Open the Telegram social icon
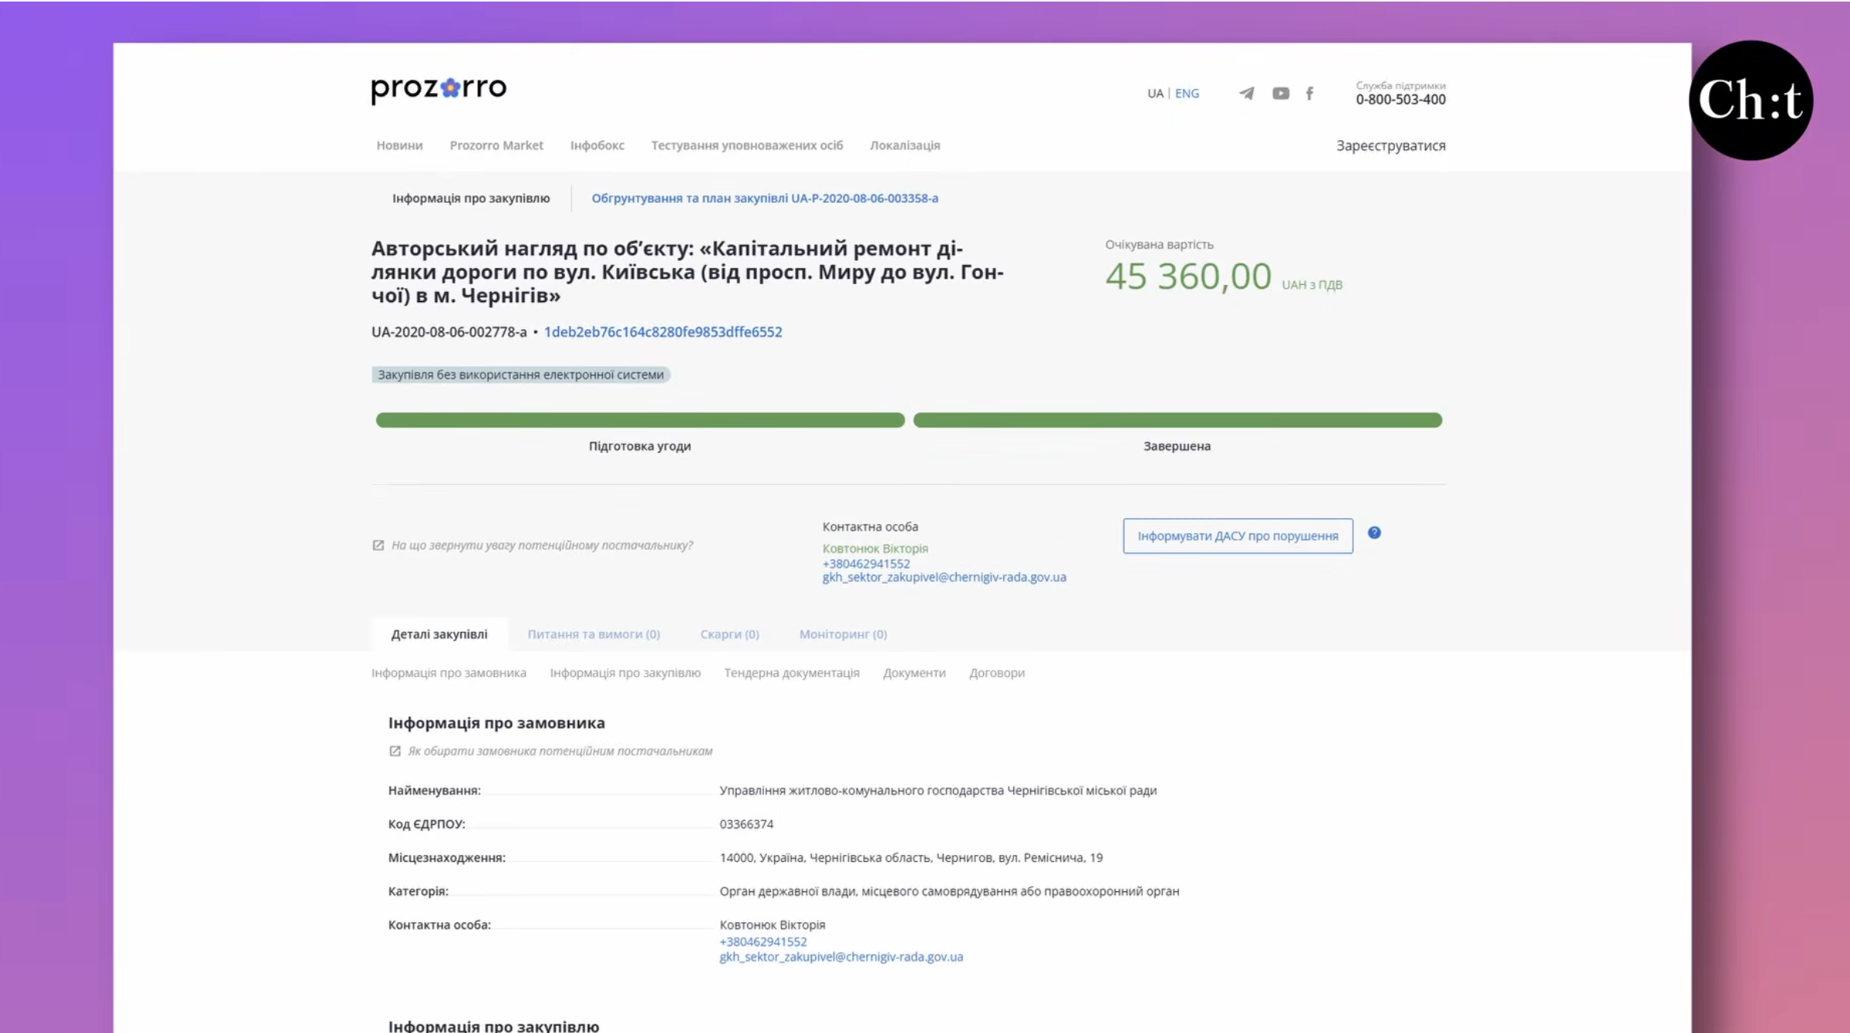The height and width of the screenshot is (1033, 1850). coord(1246,94)
